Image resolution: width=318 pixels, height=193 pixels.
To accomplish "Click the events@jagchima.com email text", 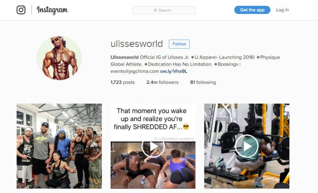I will tap(134, 71).
